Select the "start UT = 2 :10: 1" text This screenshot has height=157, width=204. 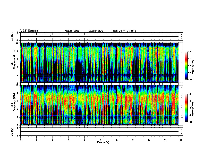124,31
